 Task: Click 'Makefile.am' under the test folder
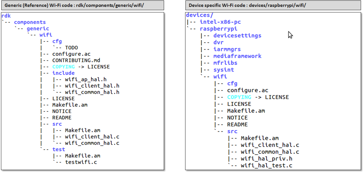coord(83,156)
